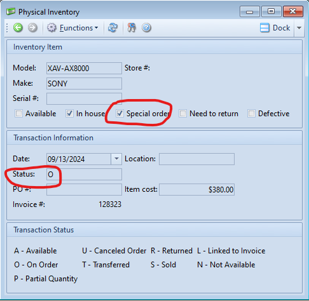Mark the item as Defective
The width and height of the screenshot is (309, 301).
coord(251,114)
